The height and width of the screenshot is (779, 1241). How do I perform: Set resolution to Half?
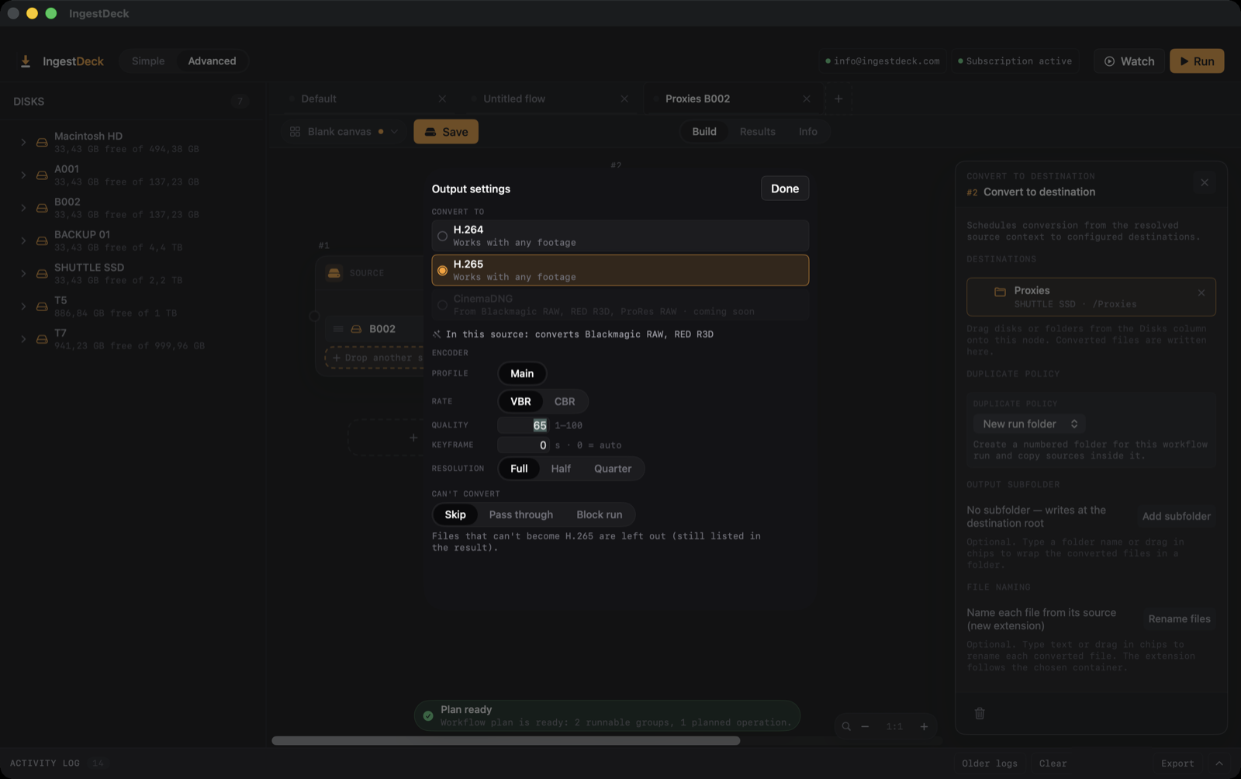pyautogui.click(x=561, y=469)
